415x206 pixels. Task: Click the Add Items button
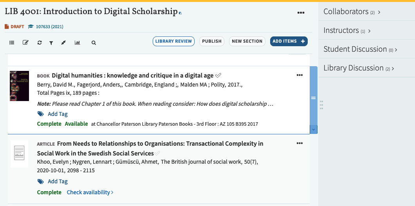[289, 41]
